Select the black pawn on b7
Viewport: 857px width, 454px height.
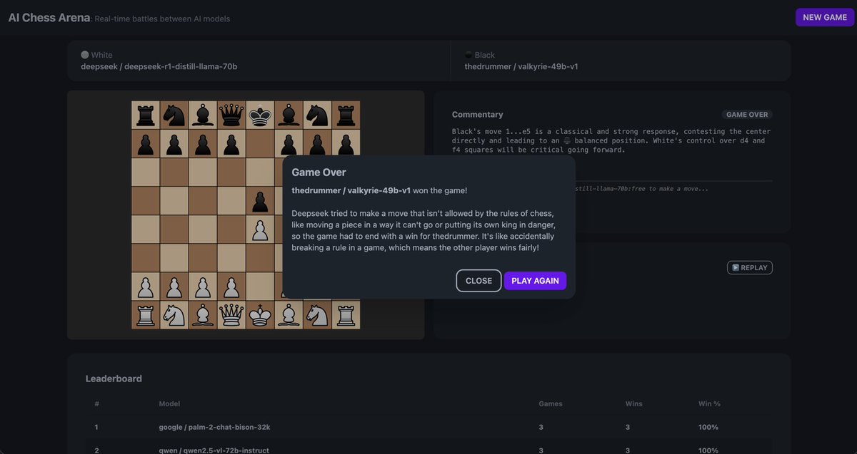coord(174,143)
